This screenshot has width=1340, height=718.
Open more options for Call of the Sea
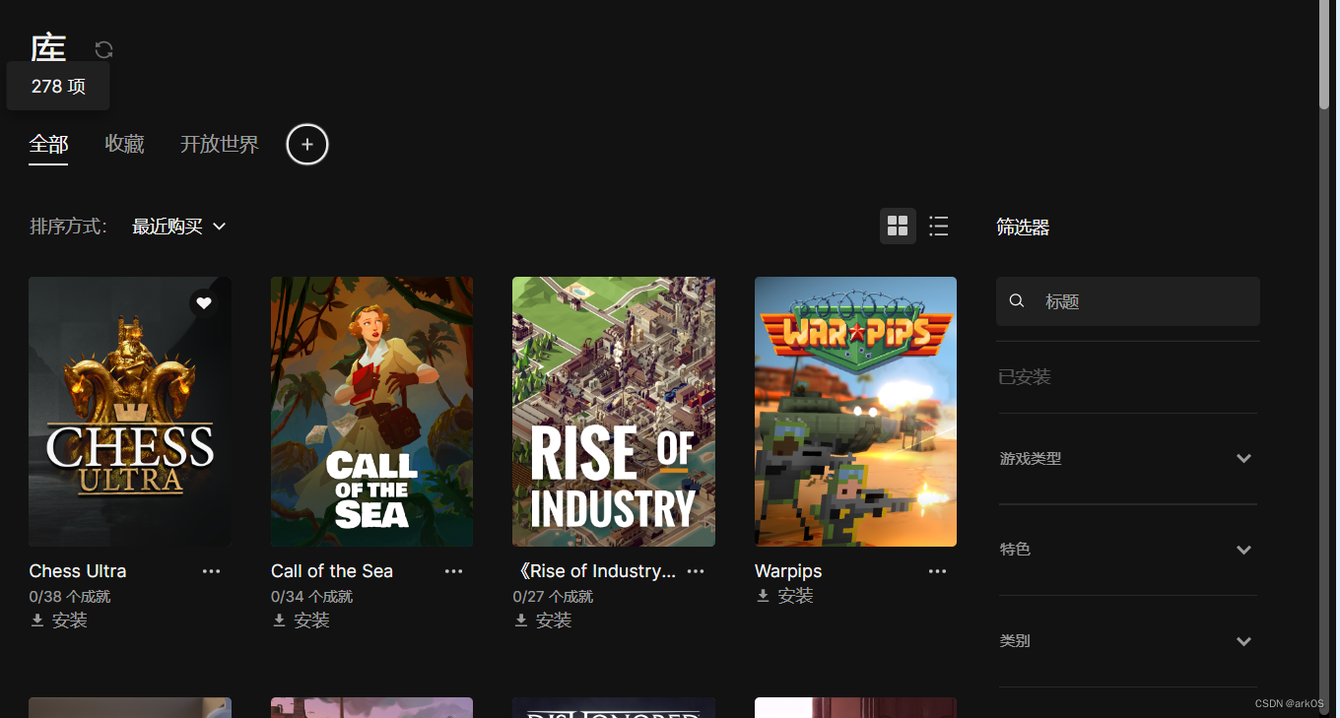453,571
